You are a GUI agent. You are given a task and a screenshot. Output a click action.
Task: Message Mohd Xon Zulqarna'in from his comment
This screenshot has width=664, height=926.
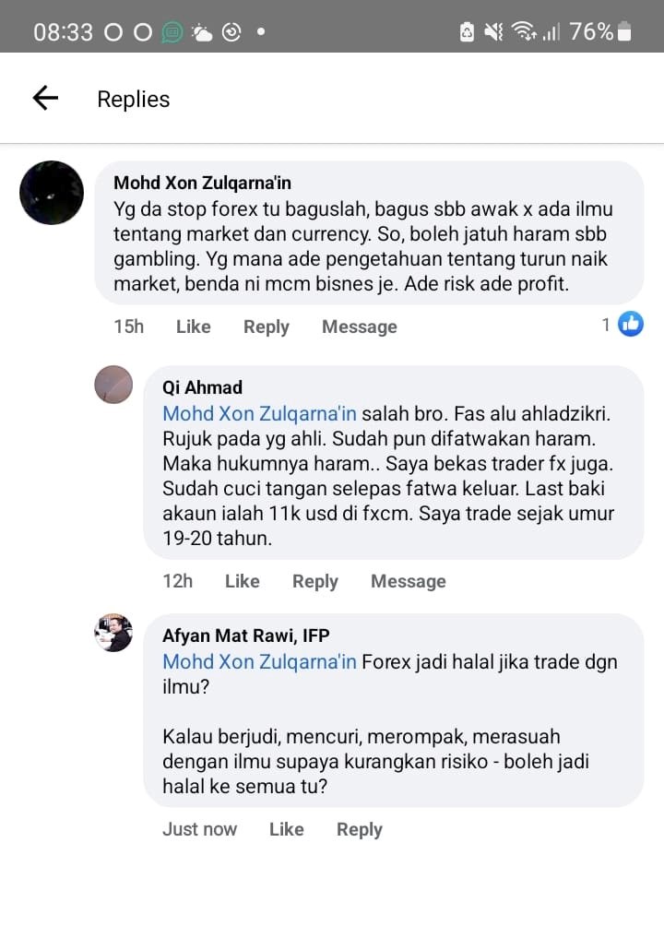pos(359,327)
